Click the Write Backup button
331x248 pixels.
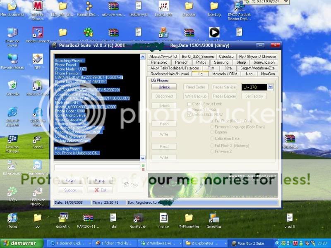pos(196,96)
